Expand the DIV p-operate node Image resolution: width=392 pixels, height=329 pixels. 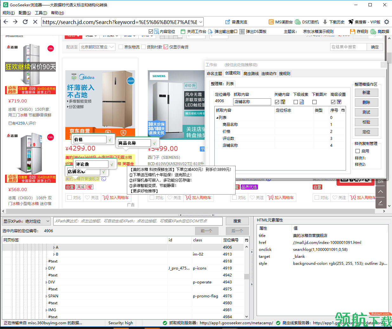(x=46, y=282)
